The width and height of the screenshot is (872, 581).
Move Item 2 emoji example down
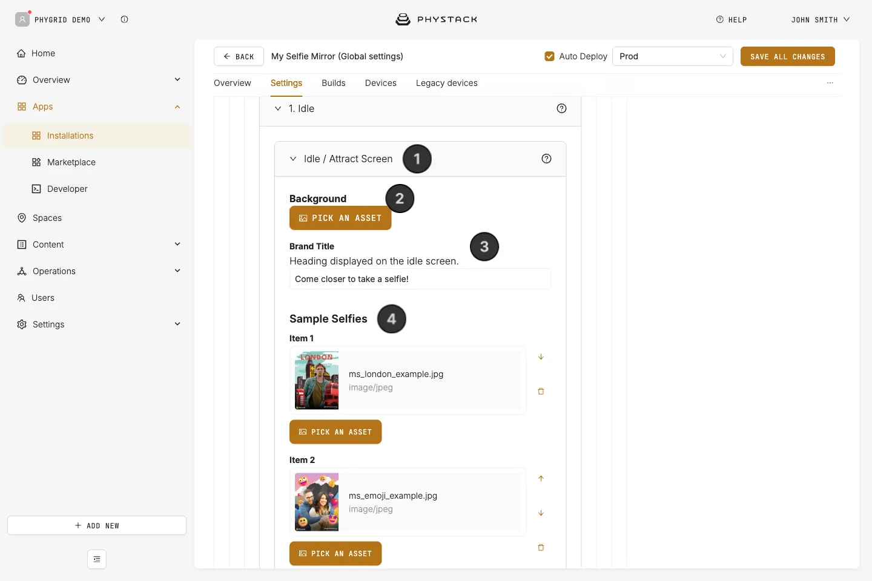[541, 513]
